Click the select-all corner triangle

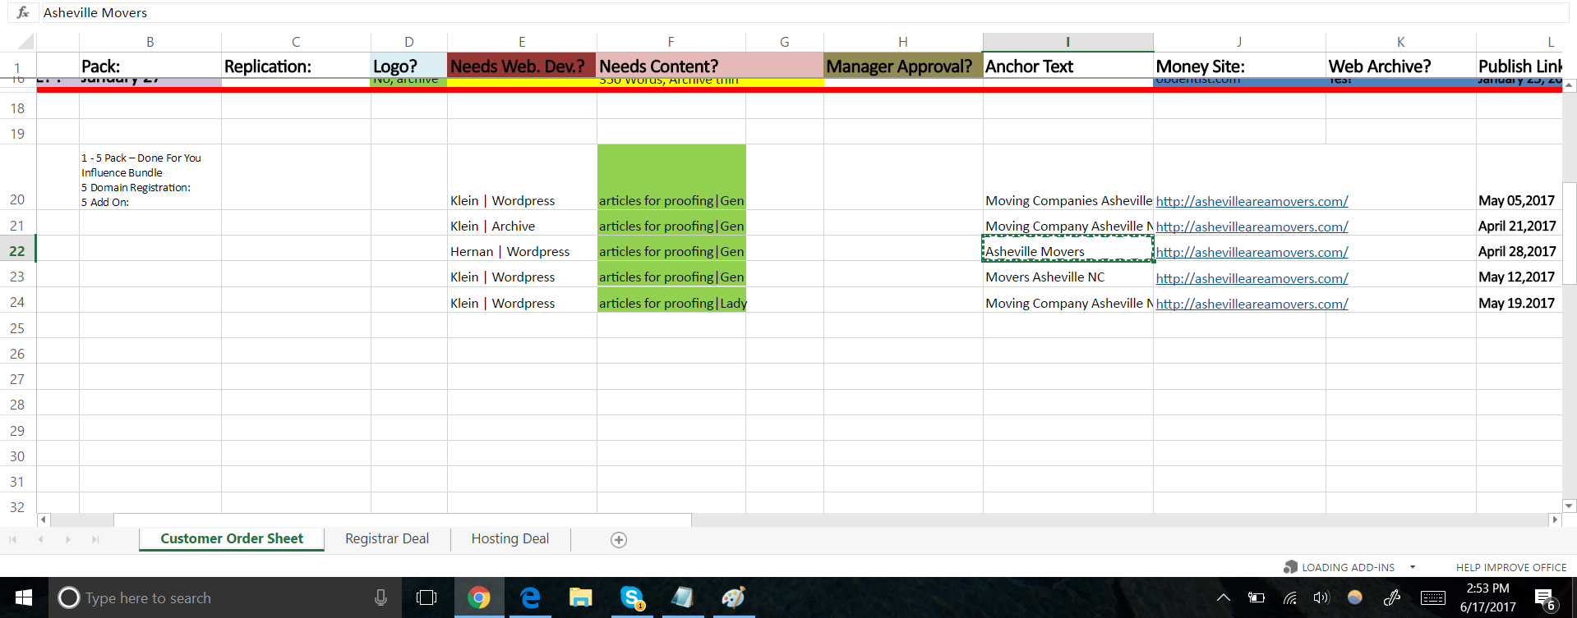(x=25, y=42)
